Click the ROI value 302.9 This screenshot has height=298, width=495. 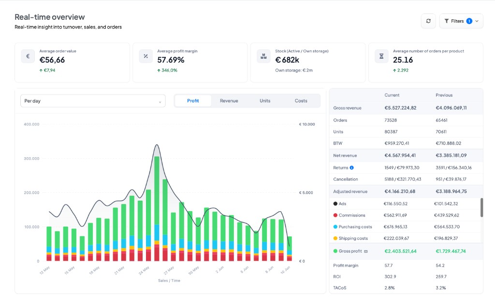pyautogui.click(x=390, y=277)
